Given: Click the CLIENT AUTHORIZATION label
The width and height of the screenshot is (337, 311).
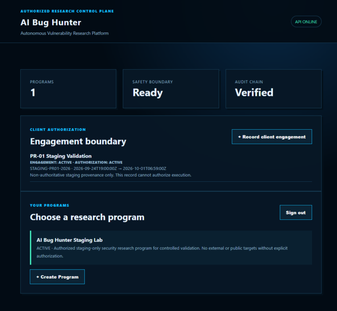Looking at the screenshot, I should 58,130.
